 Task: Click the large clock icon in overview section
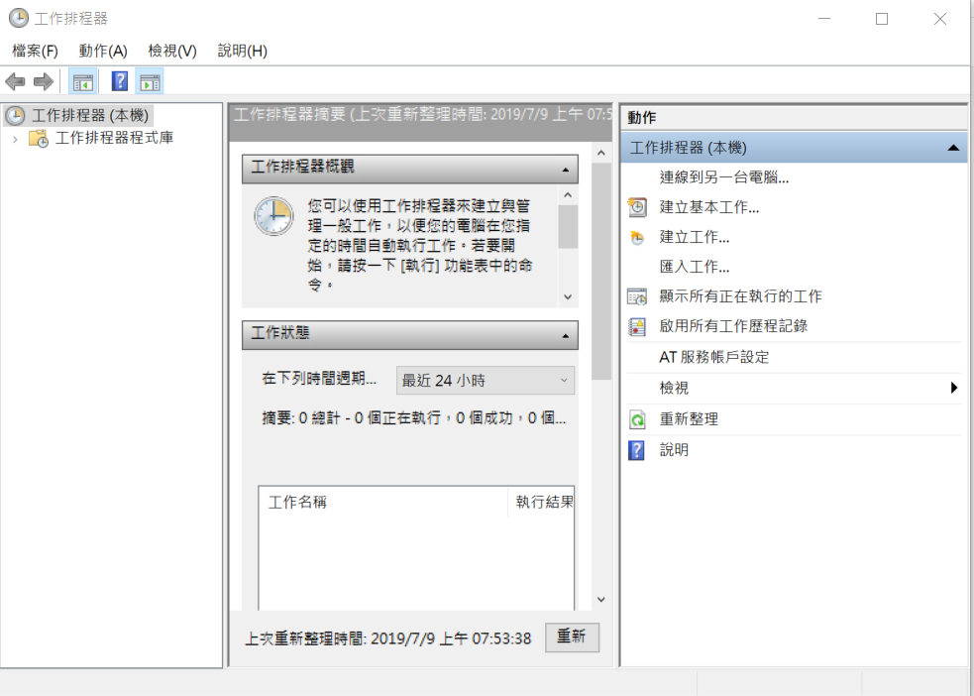[x=273, y=215]
